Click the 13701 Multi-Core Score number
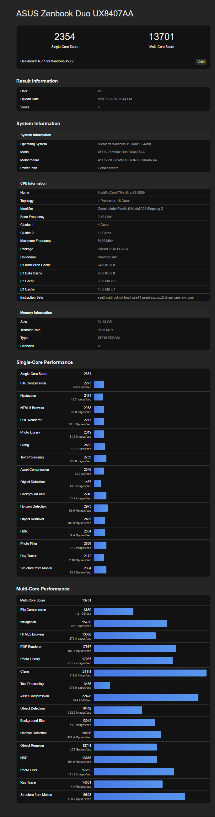Screen dimensions: 215x817 coord(161,37)
